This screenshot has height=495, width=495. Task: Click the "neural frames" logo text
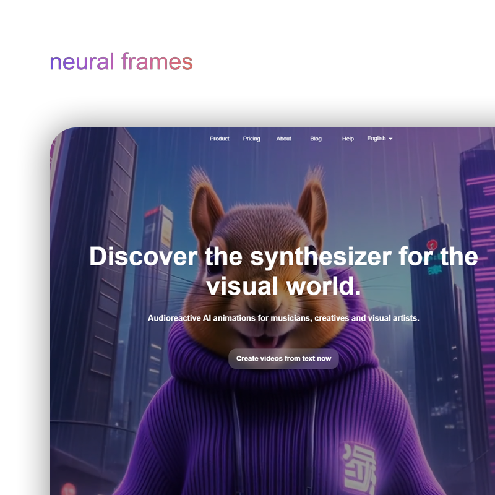point(121,61)
